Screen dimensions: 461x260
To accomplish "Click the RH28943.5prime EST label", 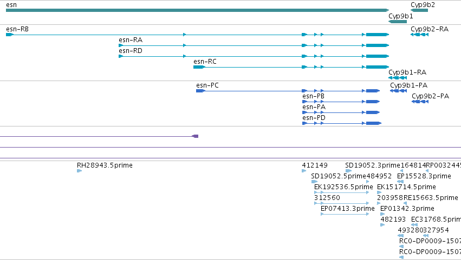I will (x=105, y=165).
